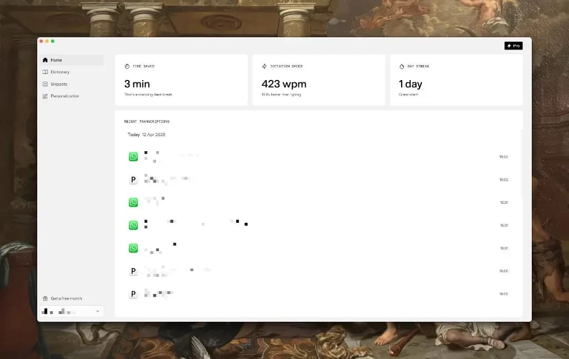This screenshot has width=569, height=359.
Task: Click the Dictionary book icon in the sidebar
Action: [45, 72]
